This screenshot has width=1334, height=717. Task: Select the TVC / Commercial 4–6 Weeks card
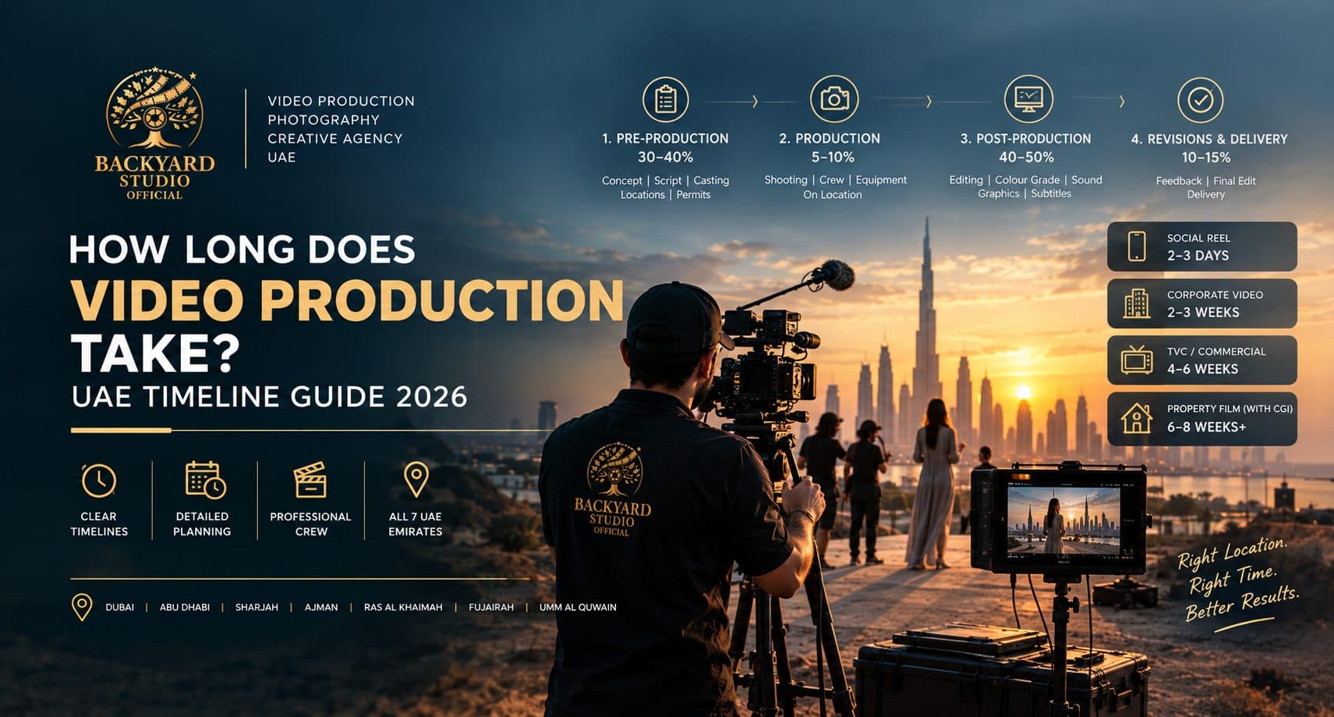point(1201,360)
